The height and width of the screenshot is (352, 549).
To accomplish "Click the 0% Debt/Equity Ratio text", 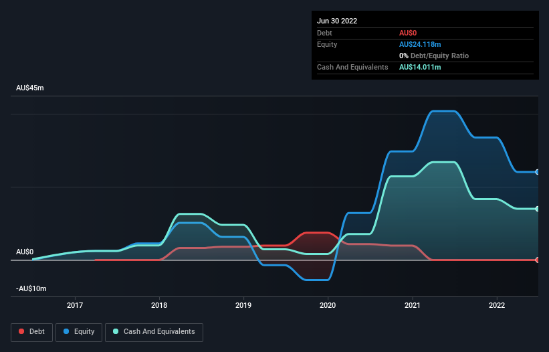I will [434, 56].
